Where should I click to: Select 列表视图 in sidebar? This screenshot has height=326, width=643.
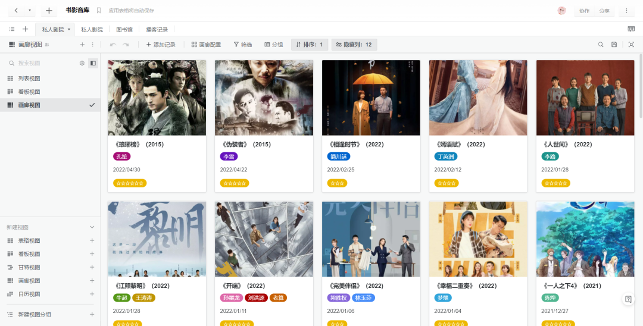pos(50,78)
